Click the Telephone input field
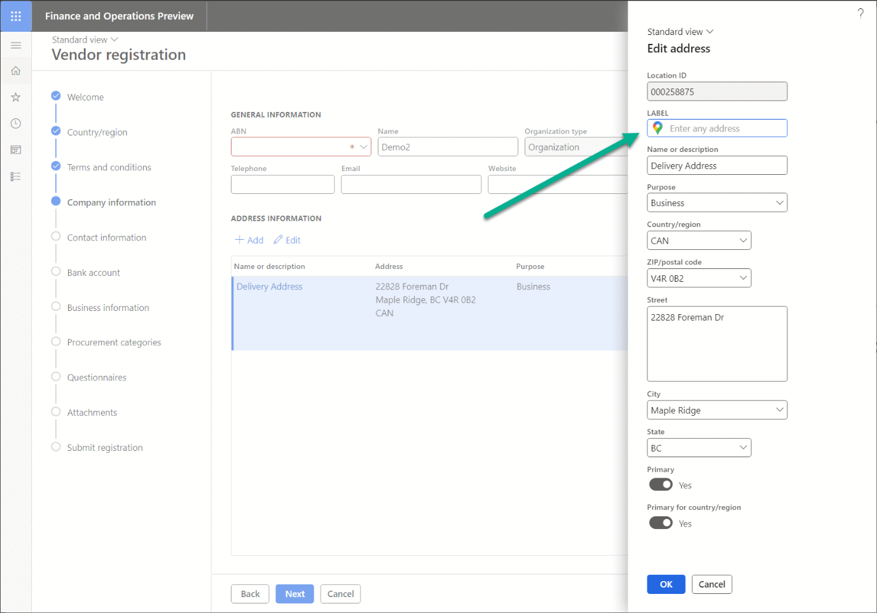This screenshot has width=877, height=613. pyautogui.click(x=282, y=184)
